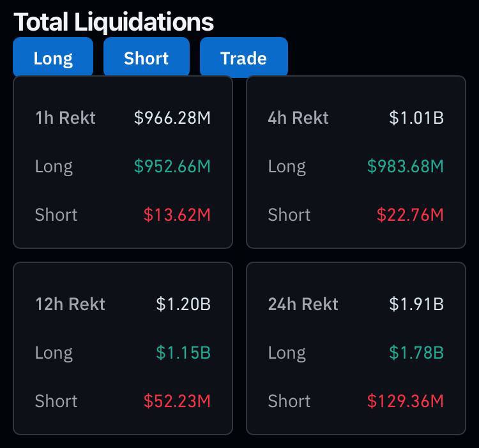Click the $966.28M one-hour total

pos(172,118)
